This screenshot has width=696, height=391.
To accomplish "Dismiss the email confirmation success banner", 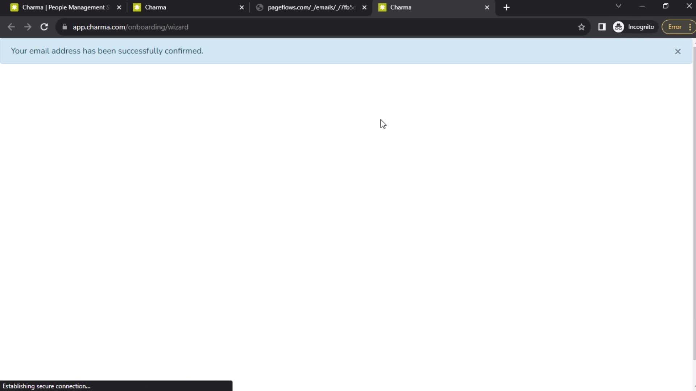I will coord(678,51).
